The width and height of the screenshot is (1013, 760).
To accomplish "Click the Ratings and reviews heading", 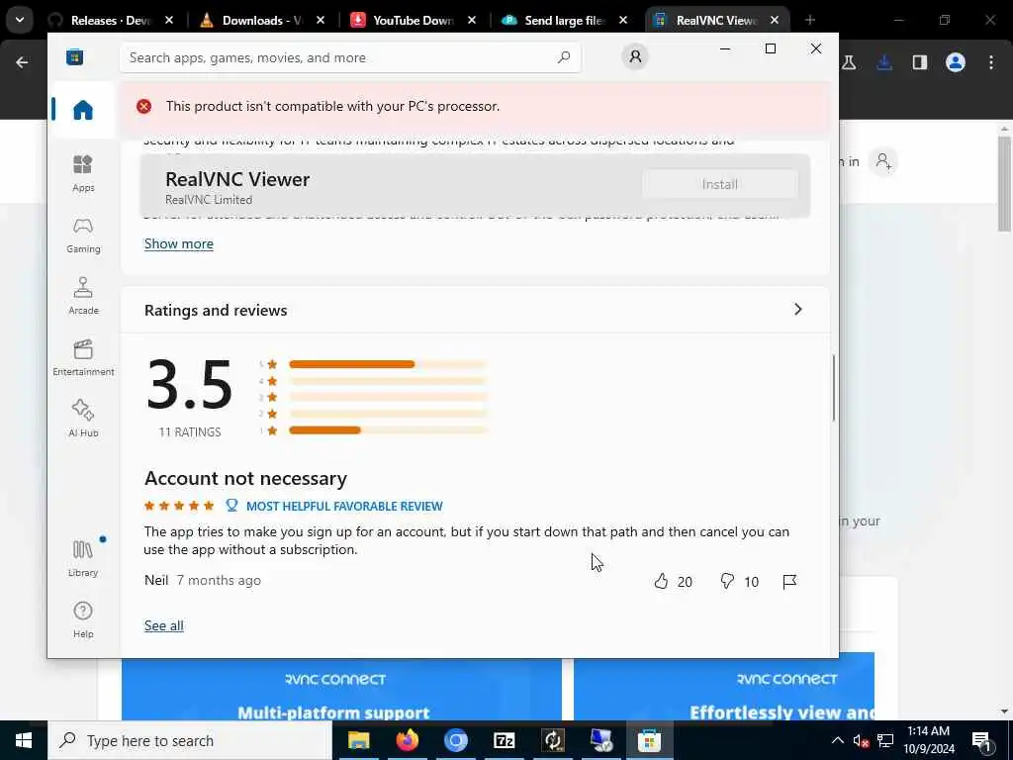I will click(x=216, y=310).
